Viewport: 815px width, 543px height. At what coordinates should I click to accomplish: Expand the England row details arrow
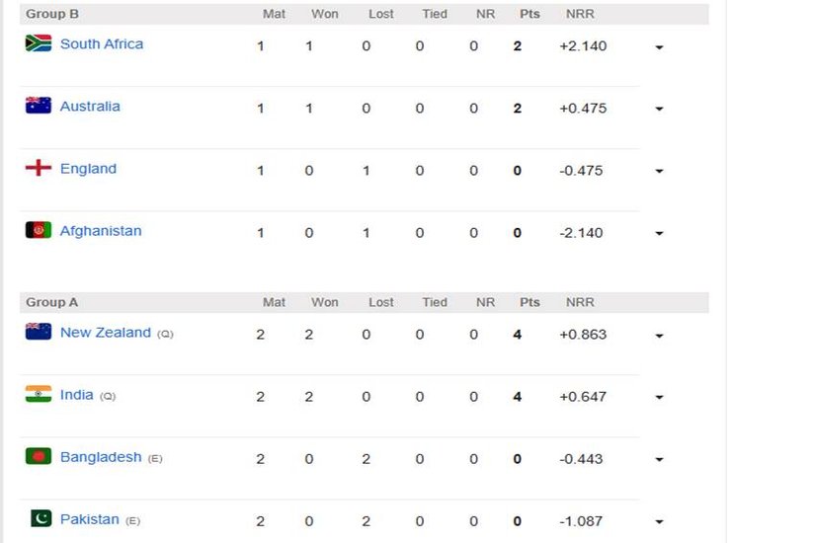(659, 171)
